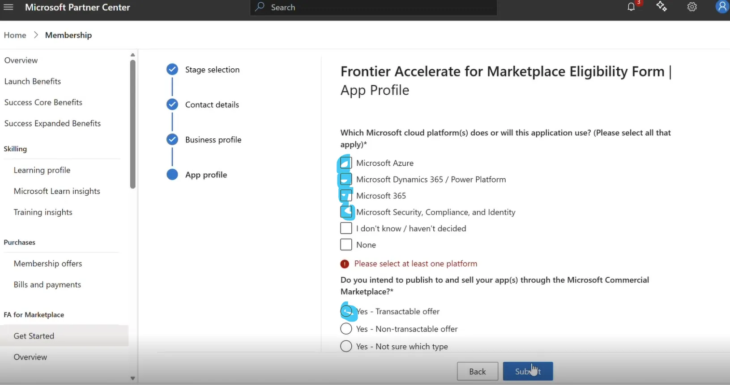Open the hamburger navigation menu
Screen dimensions: 730x385
(9, 7)
